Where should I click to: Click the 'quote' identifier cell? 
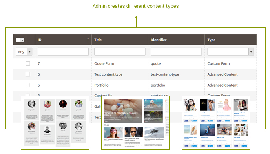pos(156,64)
